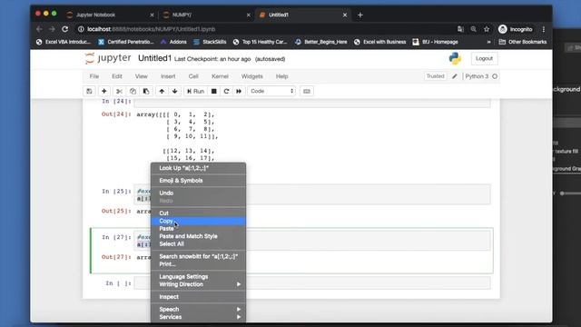Cut selected cells with the scissors icon
Viewport: 581px width, 327px height.
(x=119, y=91)
